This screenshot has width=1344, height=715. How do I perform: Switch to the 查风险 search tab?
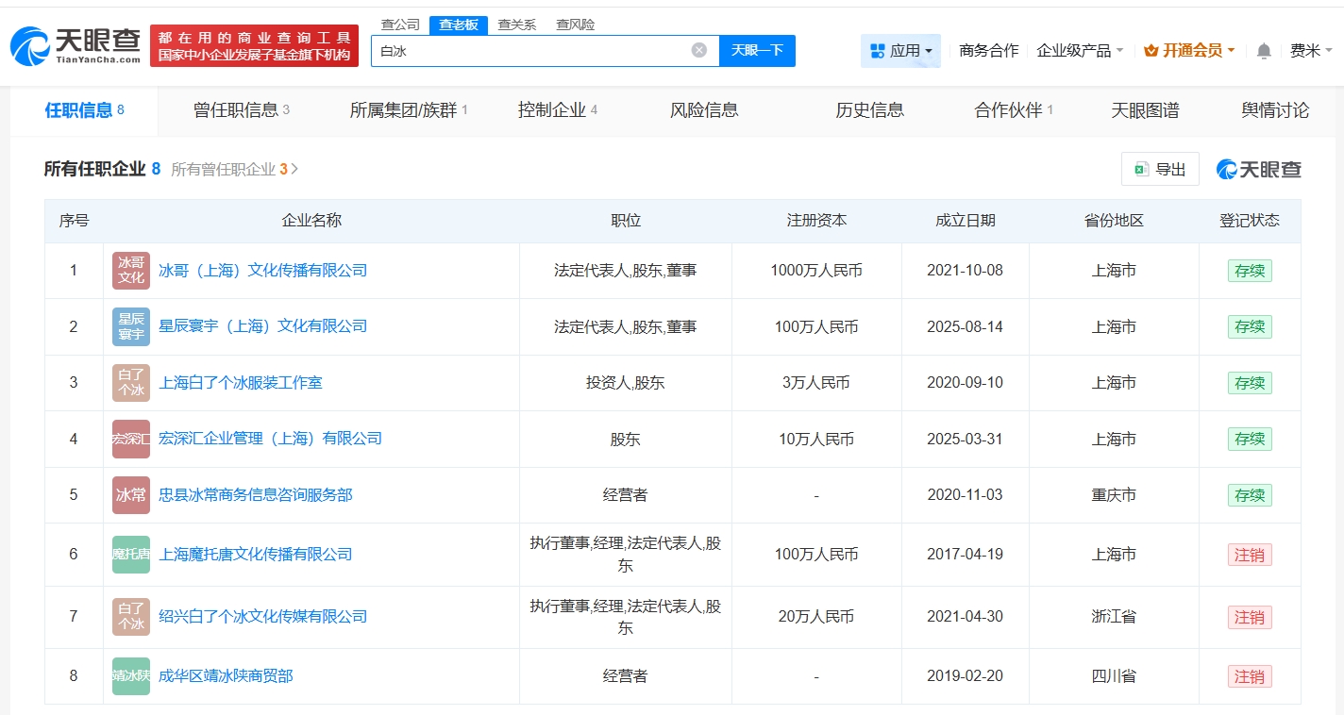(x=576, y=25)
